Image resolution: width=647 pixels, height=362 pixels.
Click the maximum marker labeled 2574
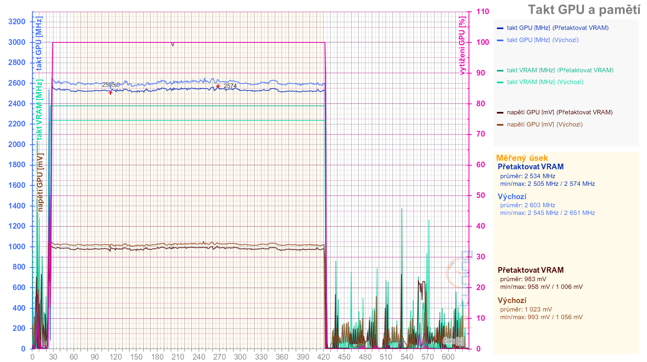[x=218, y=86]
